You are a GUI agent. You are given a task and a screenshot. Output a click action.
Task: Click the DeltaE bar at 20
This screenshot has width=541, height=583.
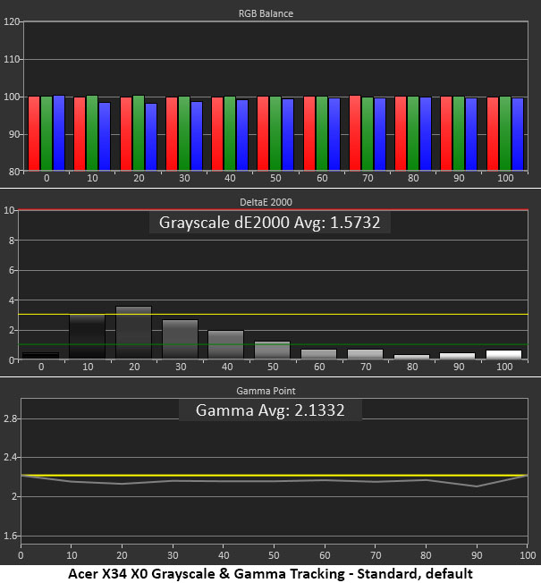click(x=134, y=333)
